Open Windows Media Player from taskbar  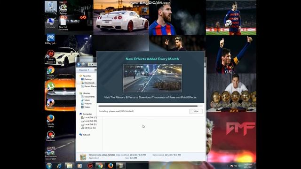(79, 166)
